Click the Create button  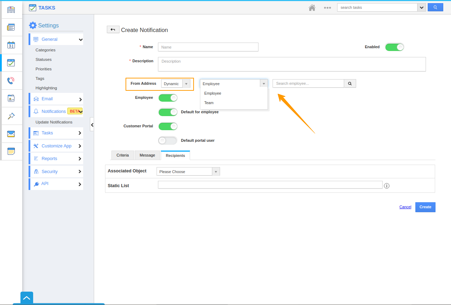click(x=425, y=207)
